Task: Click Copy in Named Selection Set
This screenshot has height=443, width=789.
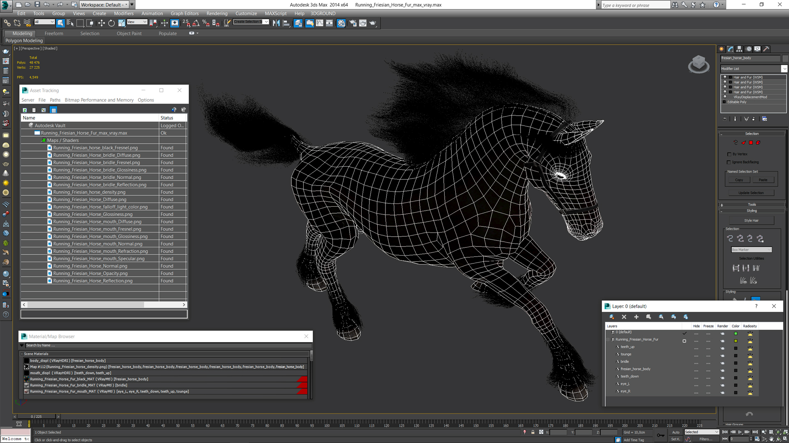Action: coord(739,180)
